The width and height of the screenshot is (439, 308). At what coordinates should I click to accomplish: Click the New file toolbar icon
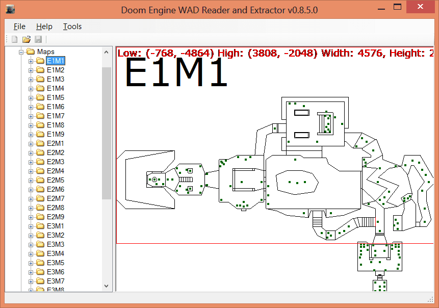coord(15,39)
